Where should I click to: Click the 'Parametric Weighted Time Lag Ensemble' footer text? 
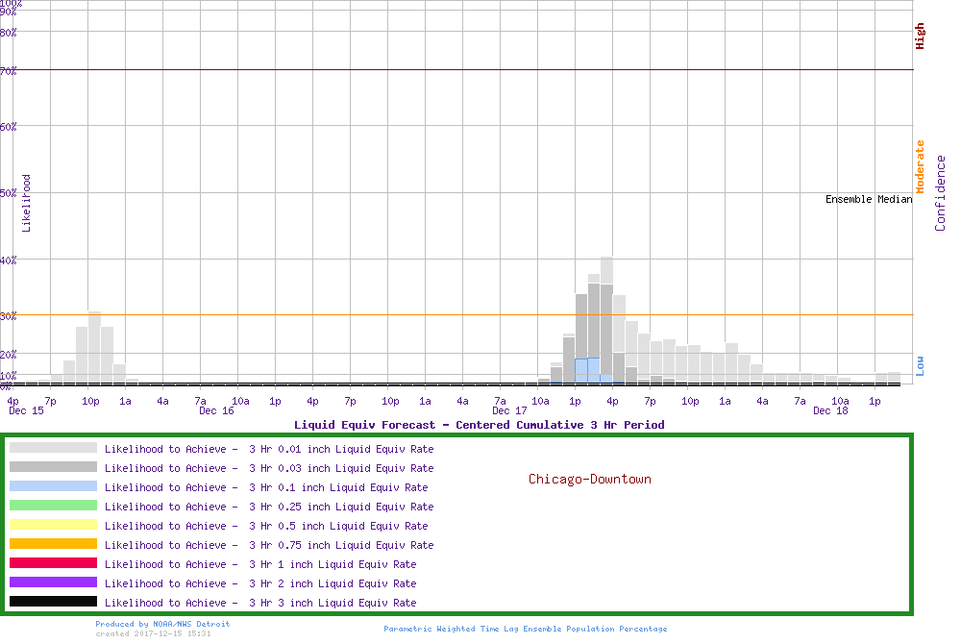[525, 629]
